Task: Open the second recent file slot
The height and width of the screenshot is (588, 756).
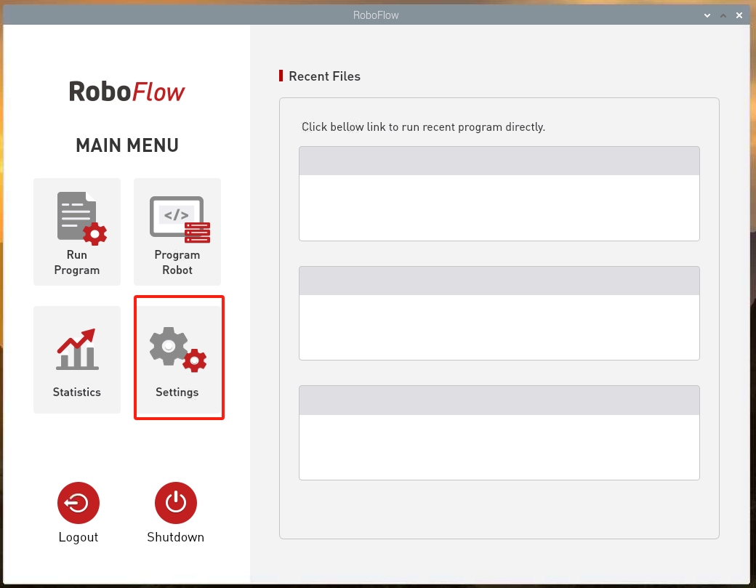Action: tap(499, 313)
